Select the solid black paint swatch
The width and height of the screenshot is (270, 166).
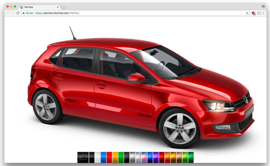pos(91,157)
